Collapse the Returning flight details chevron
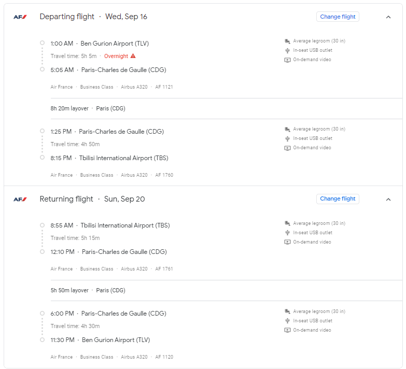 388,199
